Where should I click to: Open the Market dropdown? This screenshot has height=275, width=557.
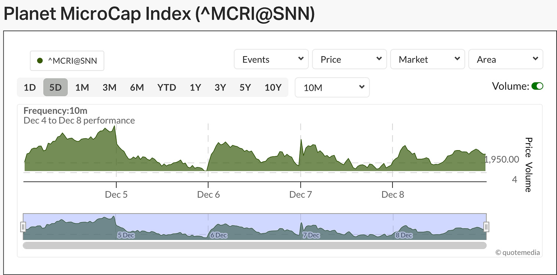click(x=427, y=59)
